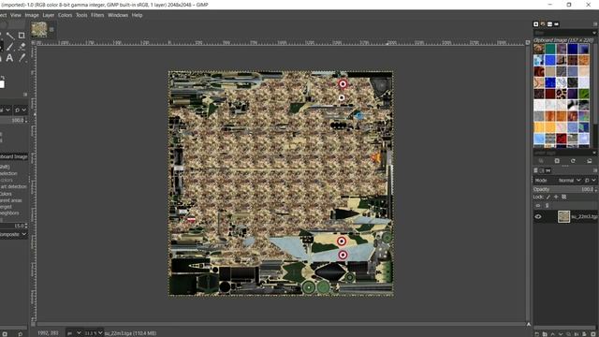Open the Layer menu
This screenshot has width=599, height=337.
(48, 15)
